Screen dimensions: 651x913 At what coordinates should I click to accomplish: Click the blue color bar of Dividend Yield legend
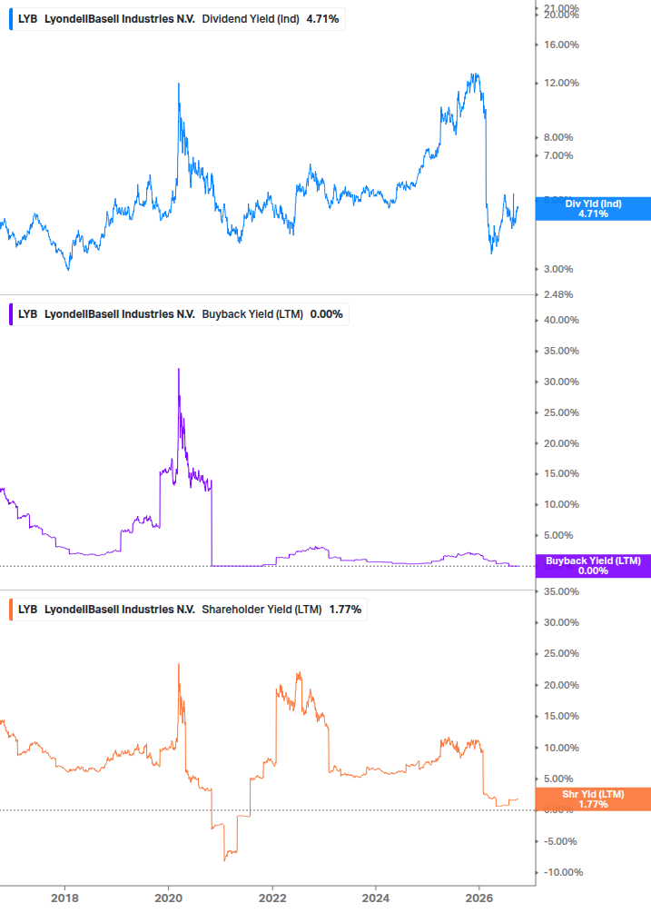click(x=11, y=19)
